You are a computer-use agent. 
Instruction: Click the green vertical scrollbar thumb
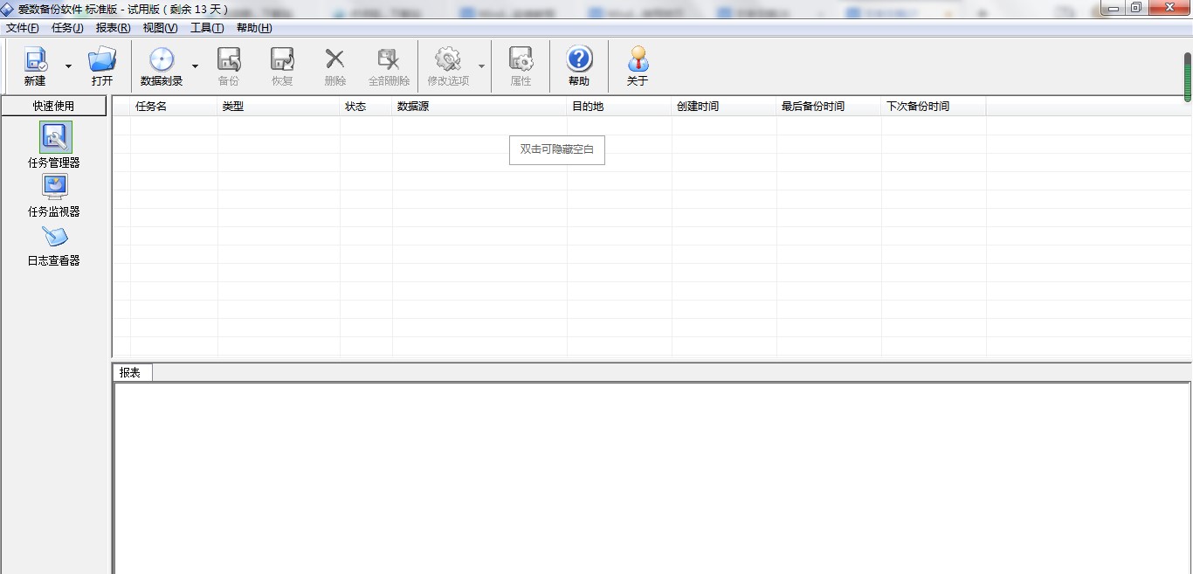(x=1188, y=78)
